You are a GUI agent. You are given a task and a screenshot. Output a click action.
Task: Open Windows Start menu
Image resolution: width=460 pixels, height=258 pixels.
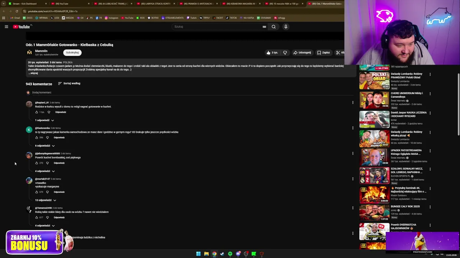point(198,254)
